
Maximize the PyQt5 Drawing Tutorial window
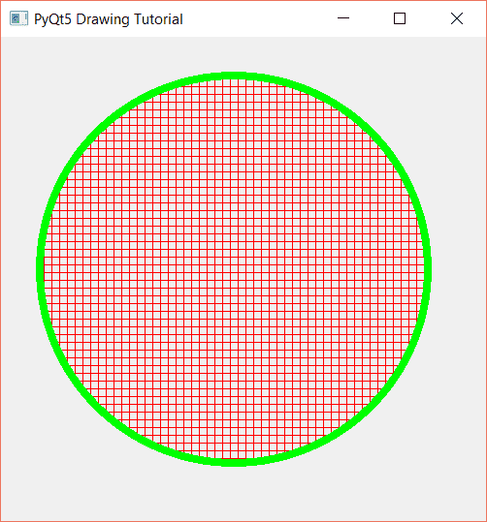point(400,18)
